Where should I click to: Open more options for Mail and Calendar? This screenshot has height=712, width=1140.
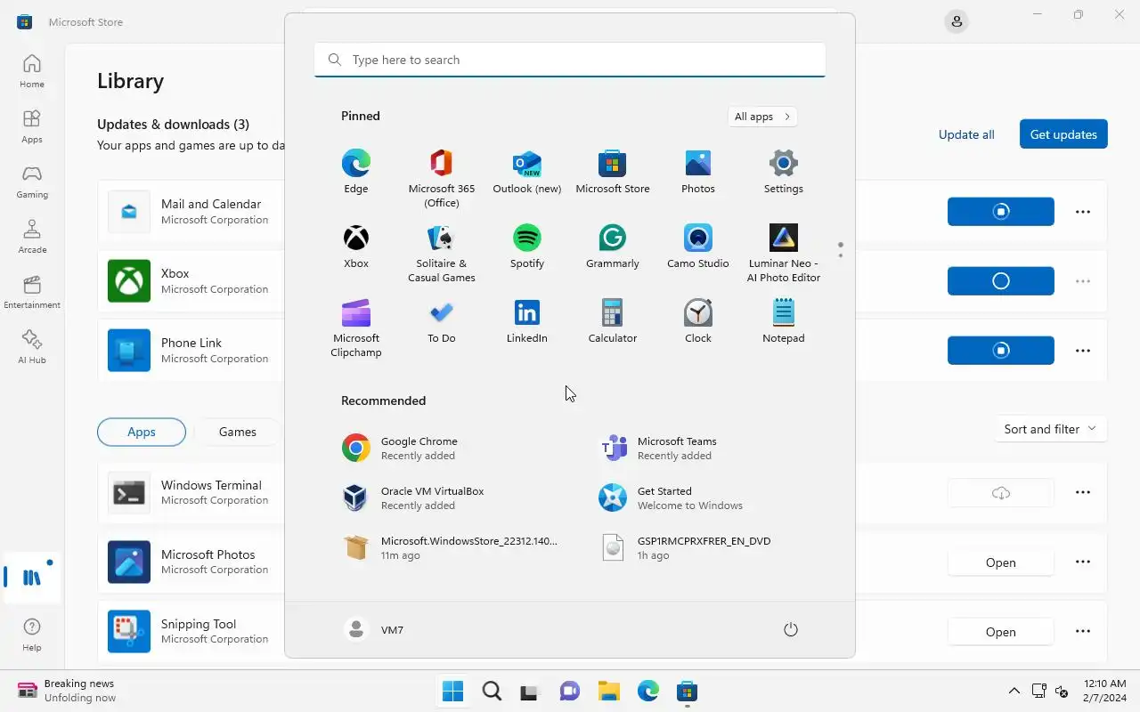[x=1083, y=212]
